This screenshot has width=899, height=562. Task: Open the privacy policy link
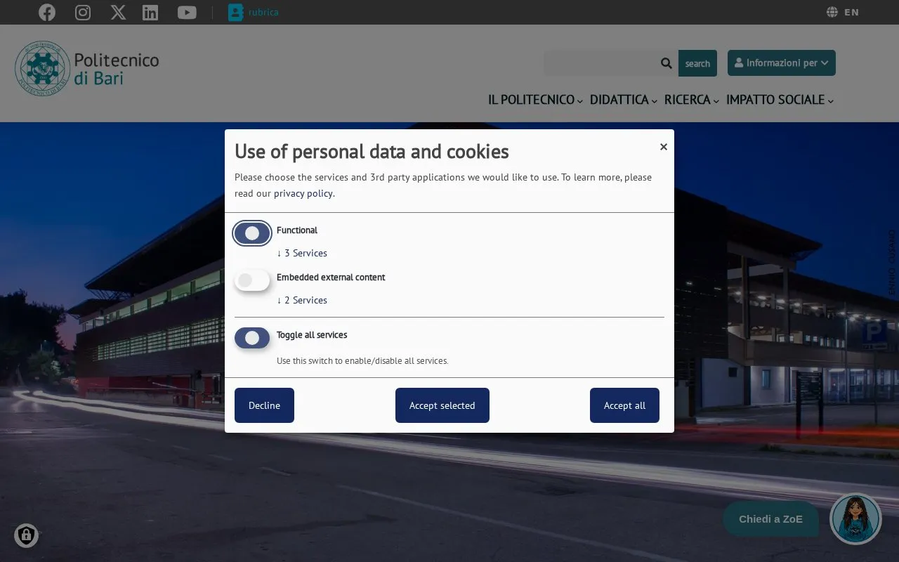coord(303,193)
